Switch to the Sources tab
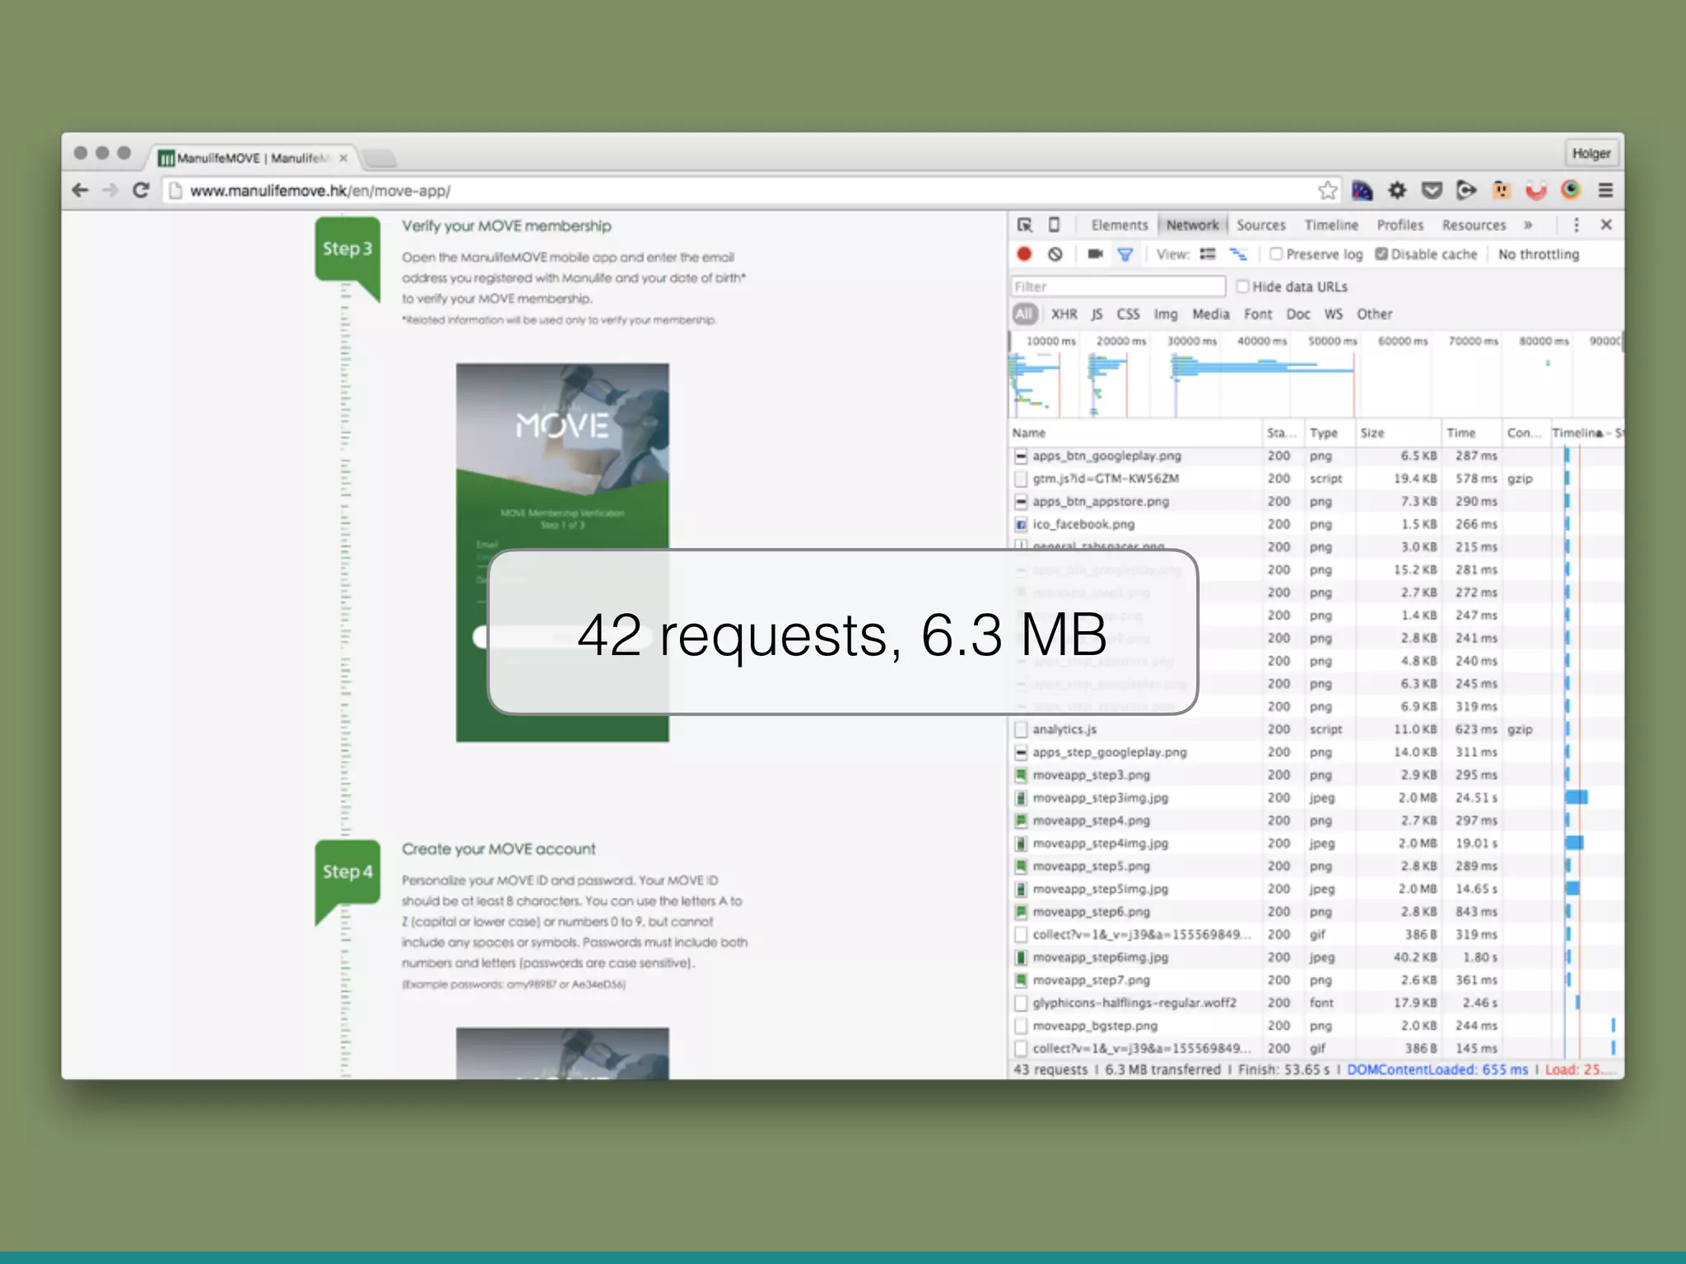 (x=1260, y=225)
